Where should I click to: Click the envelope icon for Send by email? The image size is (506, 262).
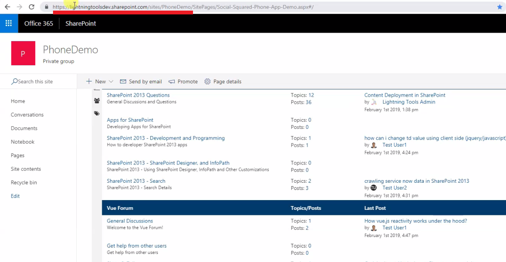click(123, 82)
